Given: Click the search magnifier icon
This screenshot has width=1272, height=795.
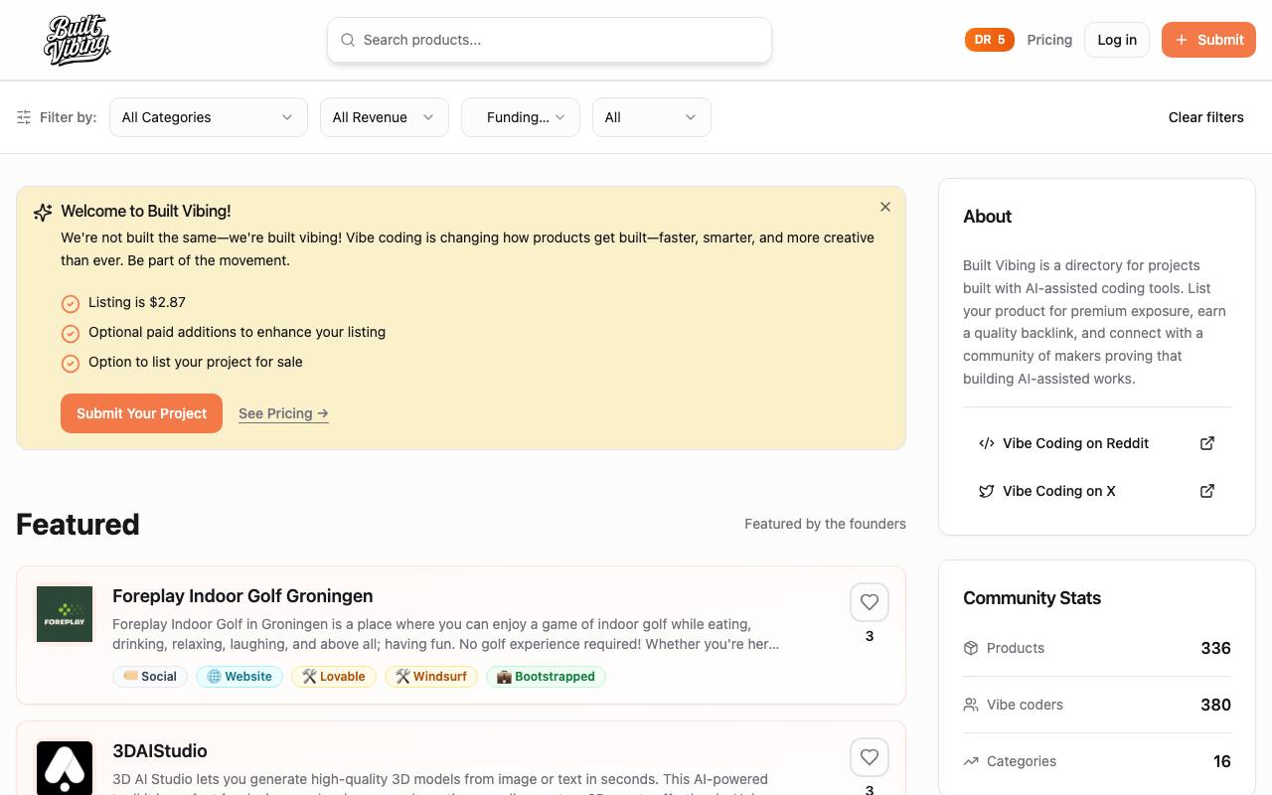Looking at the screenshot, I should click(348, 40).
